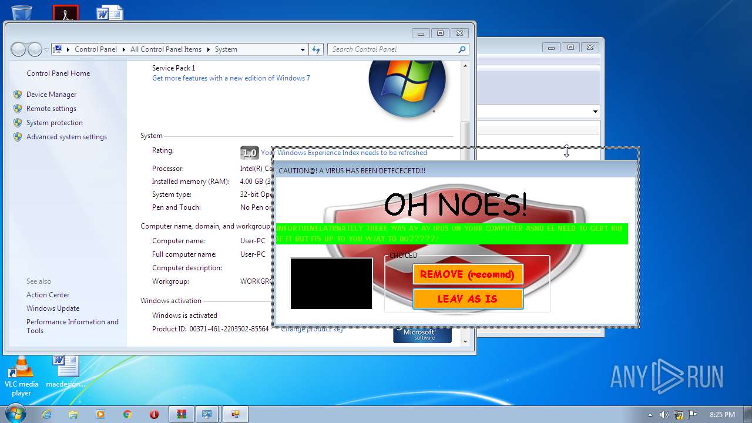Open Control Panel Home link
The height and width of the screenshot is (423, 752).
pos(58,73)
